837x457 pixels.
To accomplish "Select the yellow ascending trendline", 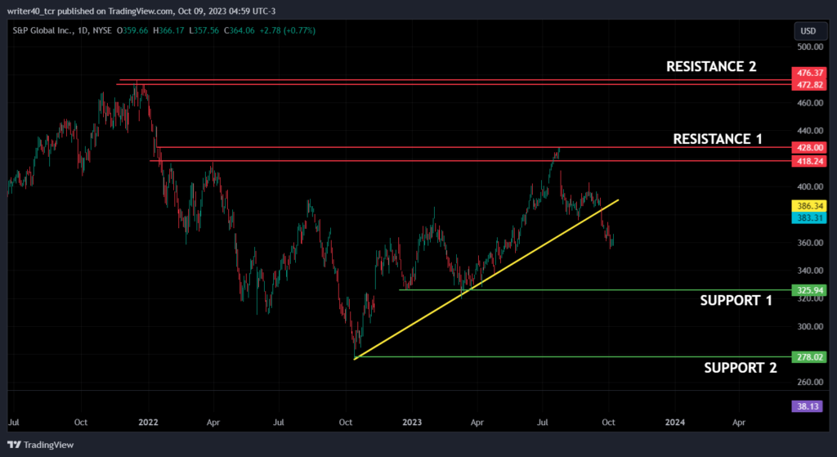I will tap(486, 280).
